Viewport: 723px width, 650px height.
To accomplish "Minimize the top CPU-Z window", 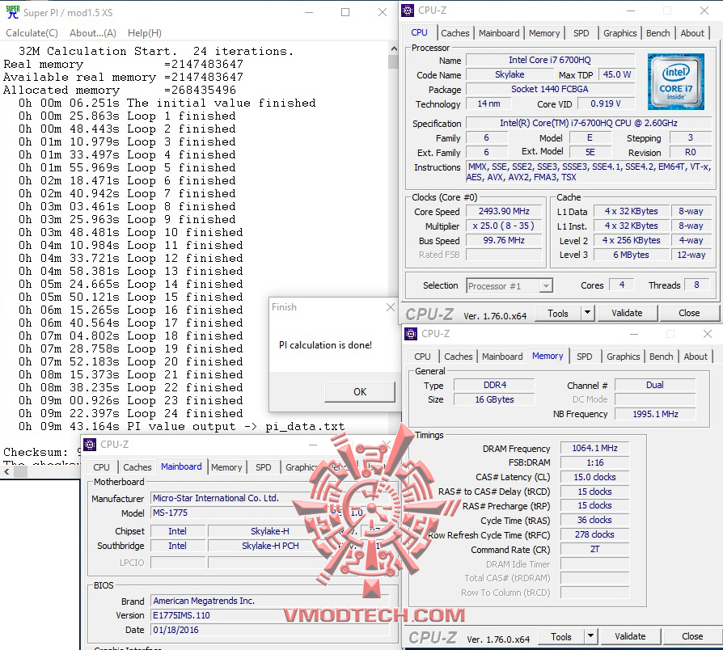I will [631, 11].
